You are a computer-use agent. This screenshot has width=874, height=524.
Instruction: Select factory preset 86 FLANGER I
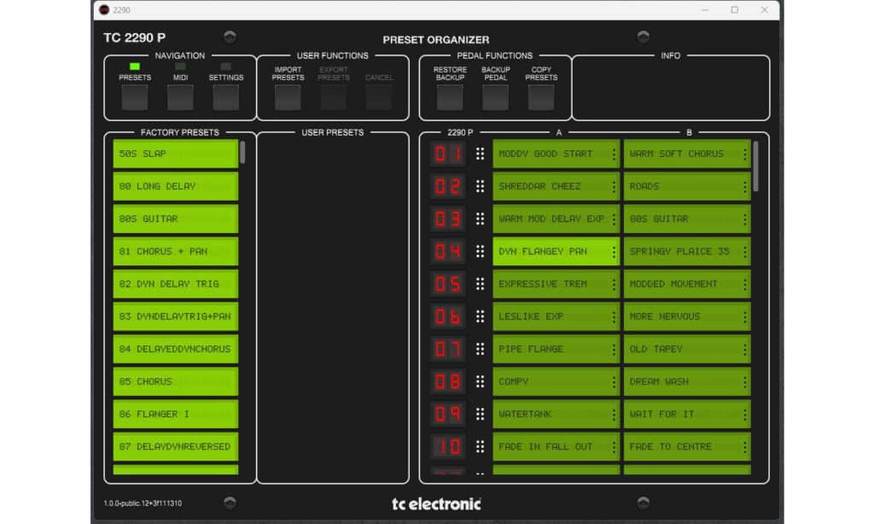[176, 414]
